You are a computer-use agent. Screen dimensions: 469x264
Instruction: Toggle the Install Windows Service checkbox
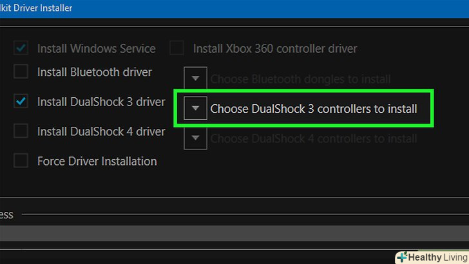[x=21, y=48]
